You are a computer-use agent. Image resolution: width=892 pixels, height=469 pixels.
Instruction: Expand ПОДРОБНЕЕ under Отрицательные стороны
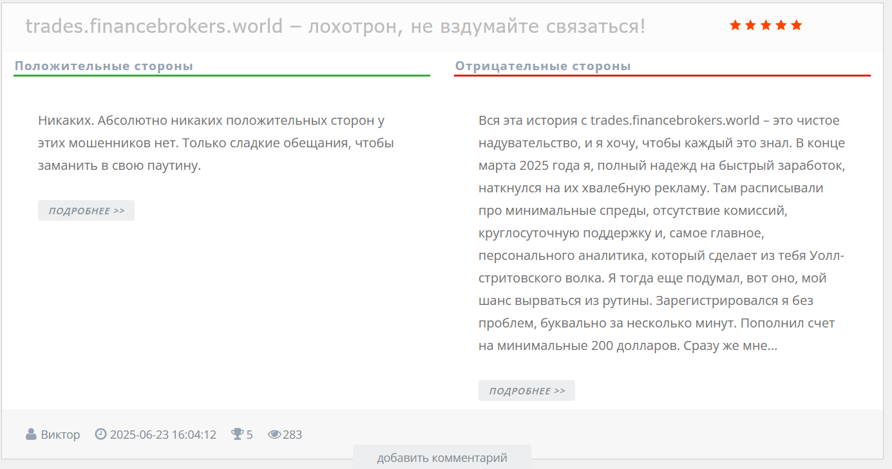click(526, 390)
